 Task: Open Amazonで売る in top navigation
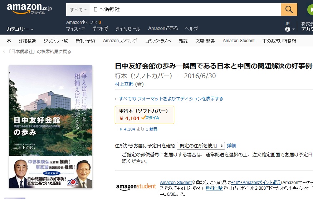(163, 29)
